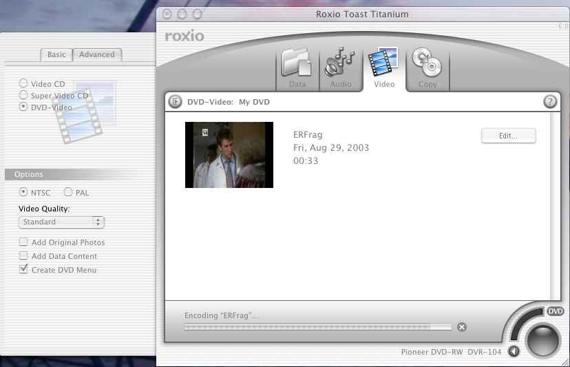Click the date Fri, Aug 29, 2003

click(331, 147)
